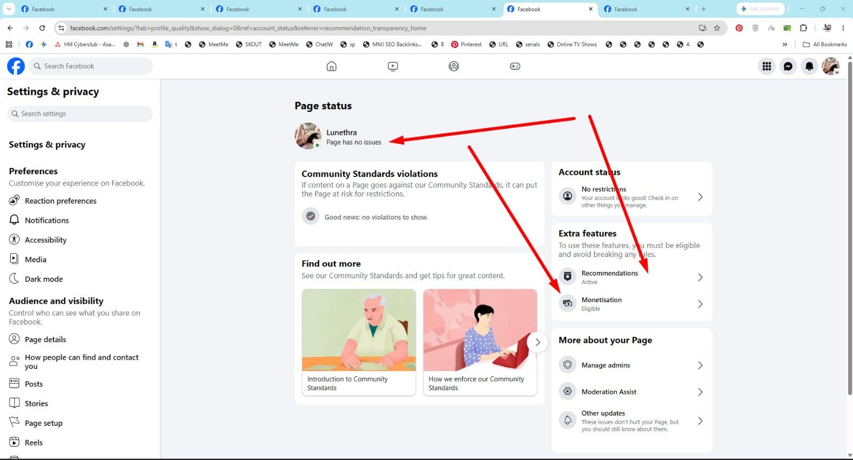Open Facebook home via the logo

coord(16,66)
